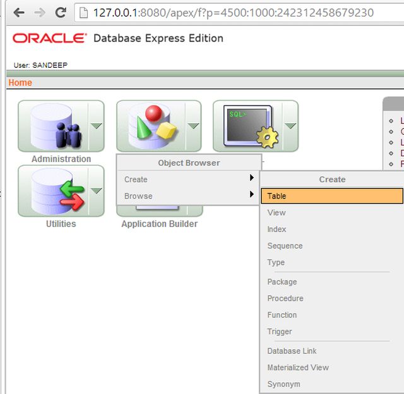Click the browser back arrow

(x=19, y=13)
